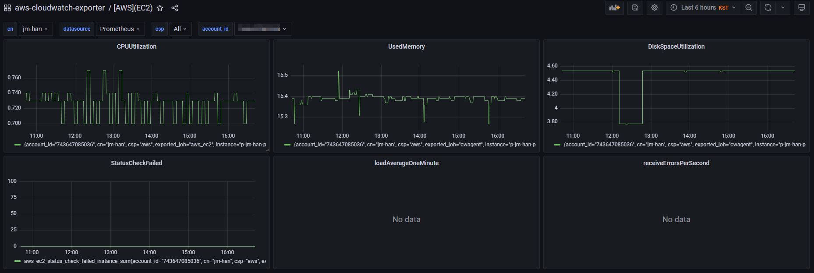Open the refresh interval dropdown
Image resolution: width=814 pixels, height=273 pixels.
pyautogui.click(x=783, y=7)
